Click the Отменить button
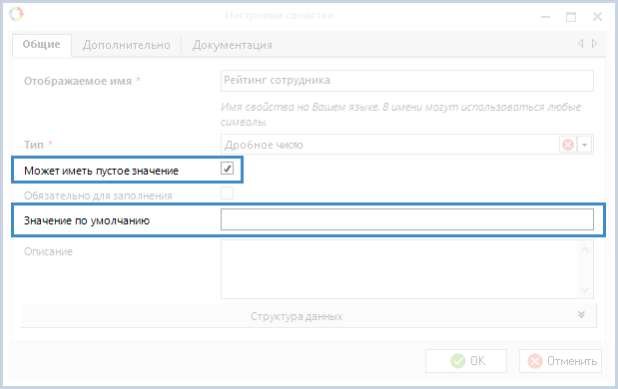Screen dimensions: 618x389 [560, 361]
